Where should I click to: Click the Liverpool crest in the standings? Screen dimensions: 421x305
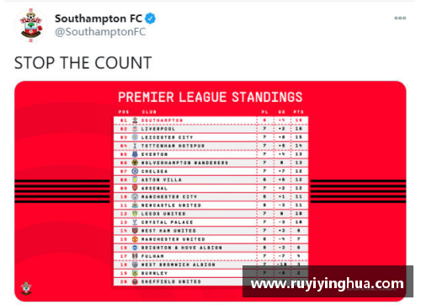click(135, 129)
